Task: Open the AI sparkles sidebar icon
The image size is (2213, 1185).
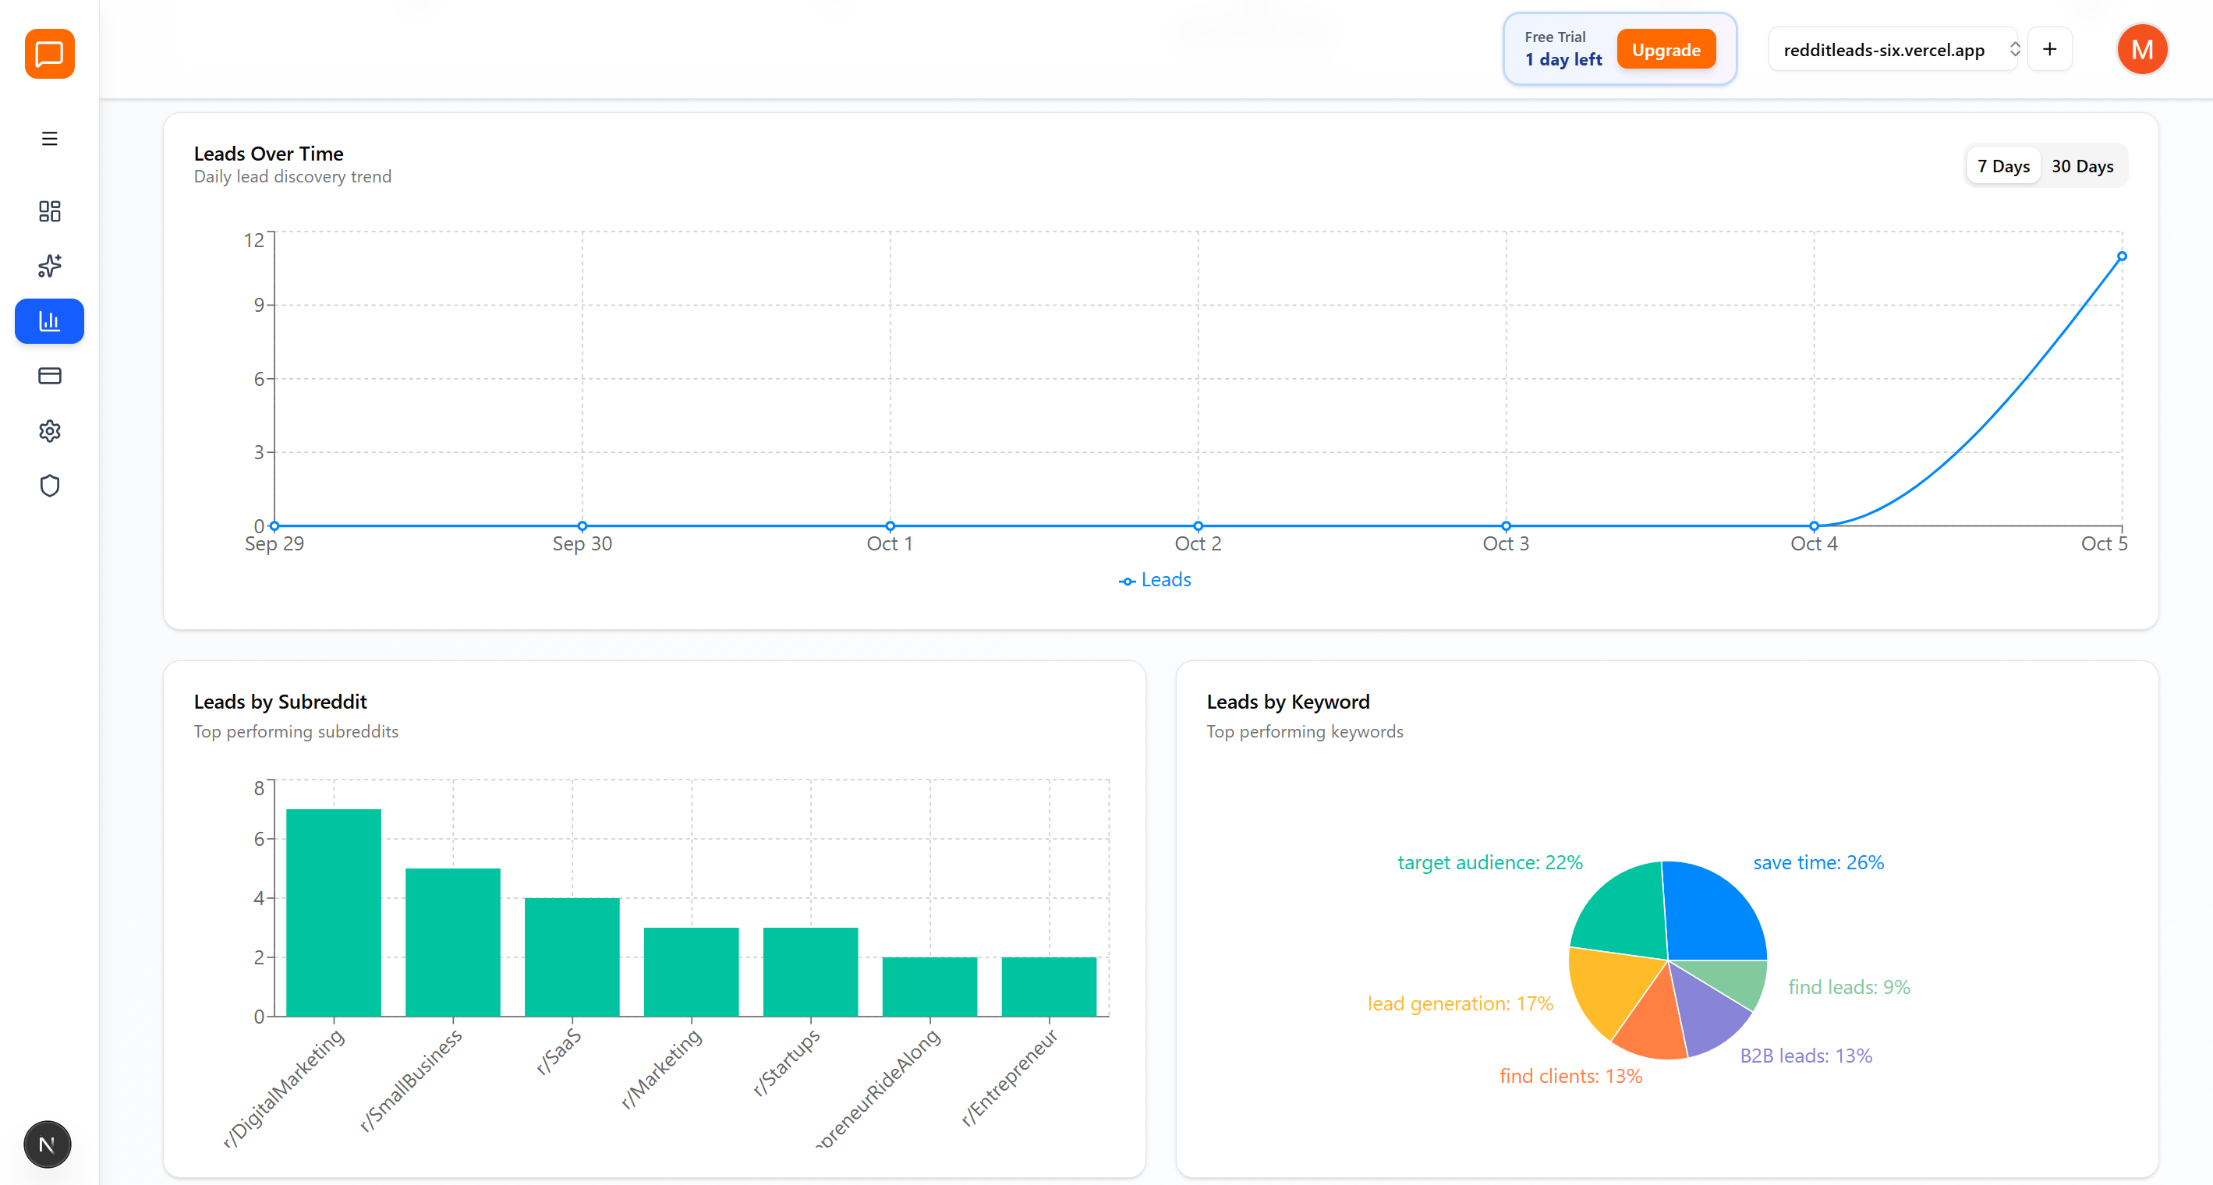Action: (50, 266)
